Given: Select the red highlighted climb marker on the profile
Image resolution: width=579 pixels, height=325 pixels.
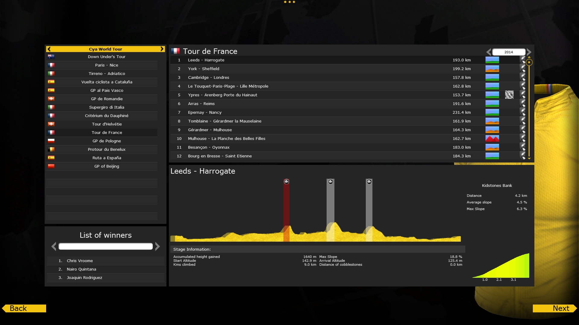Looking at the screenshot, I should tap(286, 181).
